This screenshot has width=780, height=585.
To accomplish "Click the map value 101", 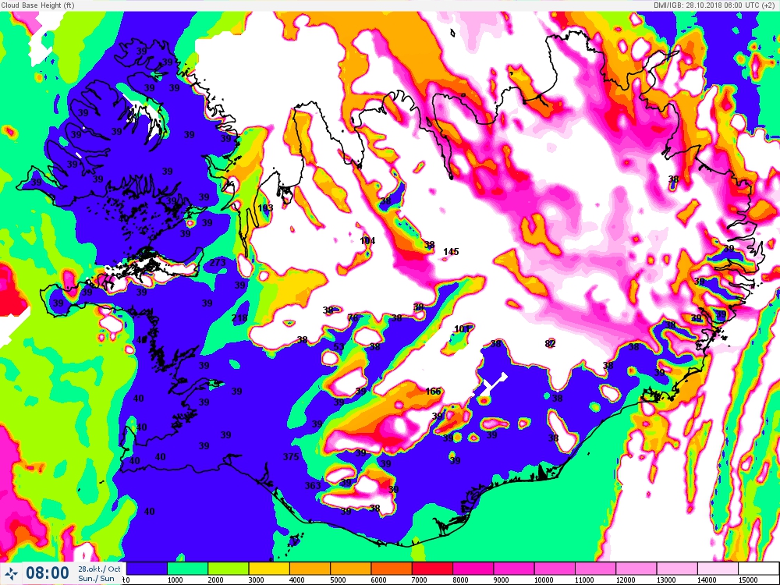I will [x=462, y=329].
